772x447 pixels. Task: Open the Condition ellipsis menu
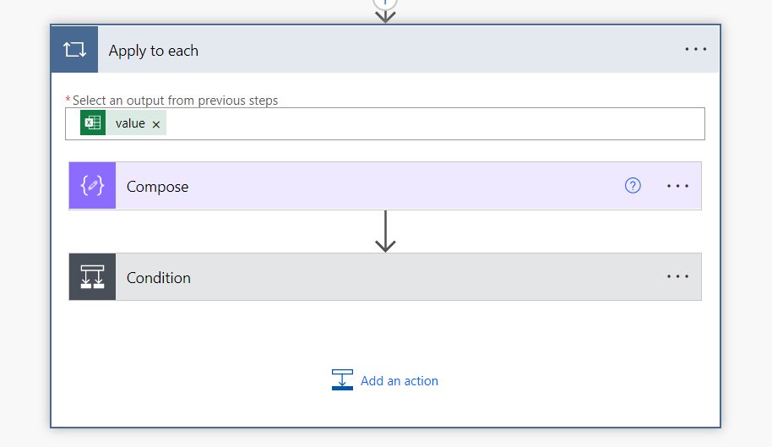coord(678,276)
